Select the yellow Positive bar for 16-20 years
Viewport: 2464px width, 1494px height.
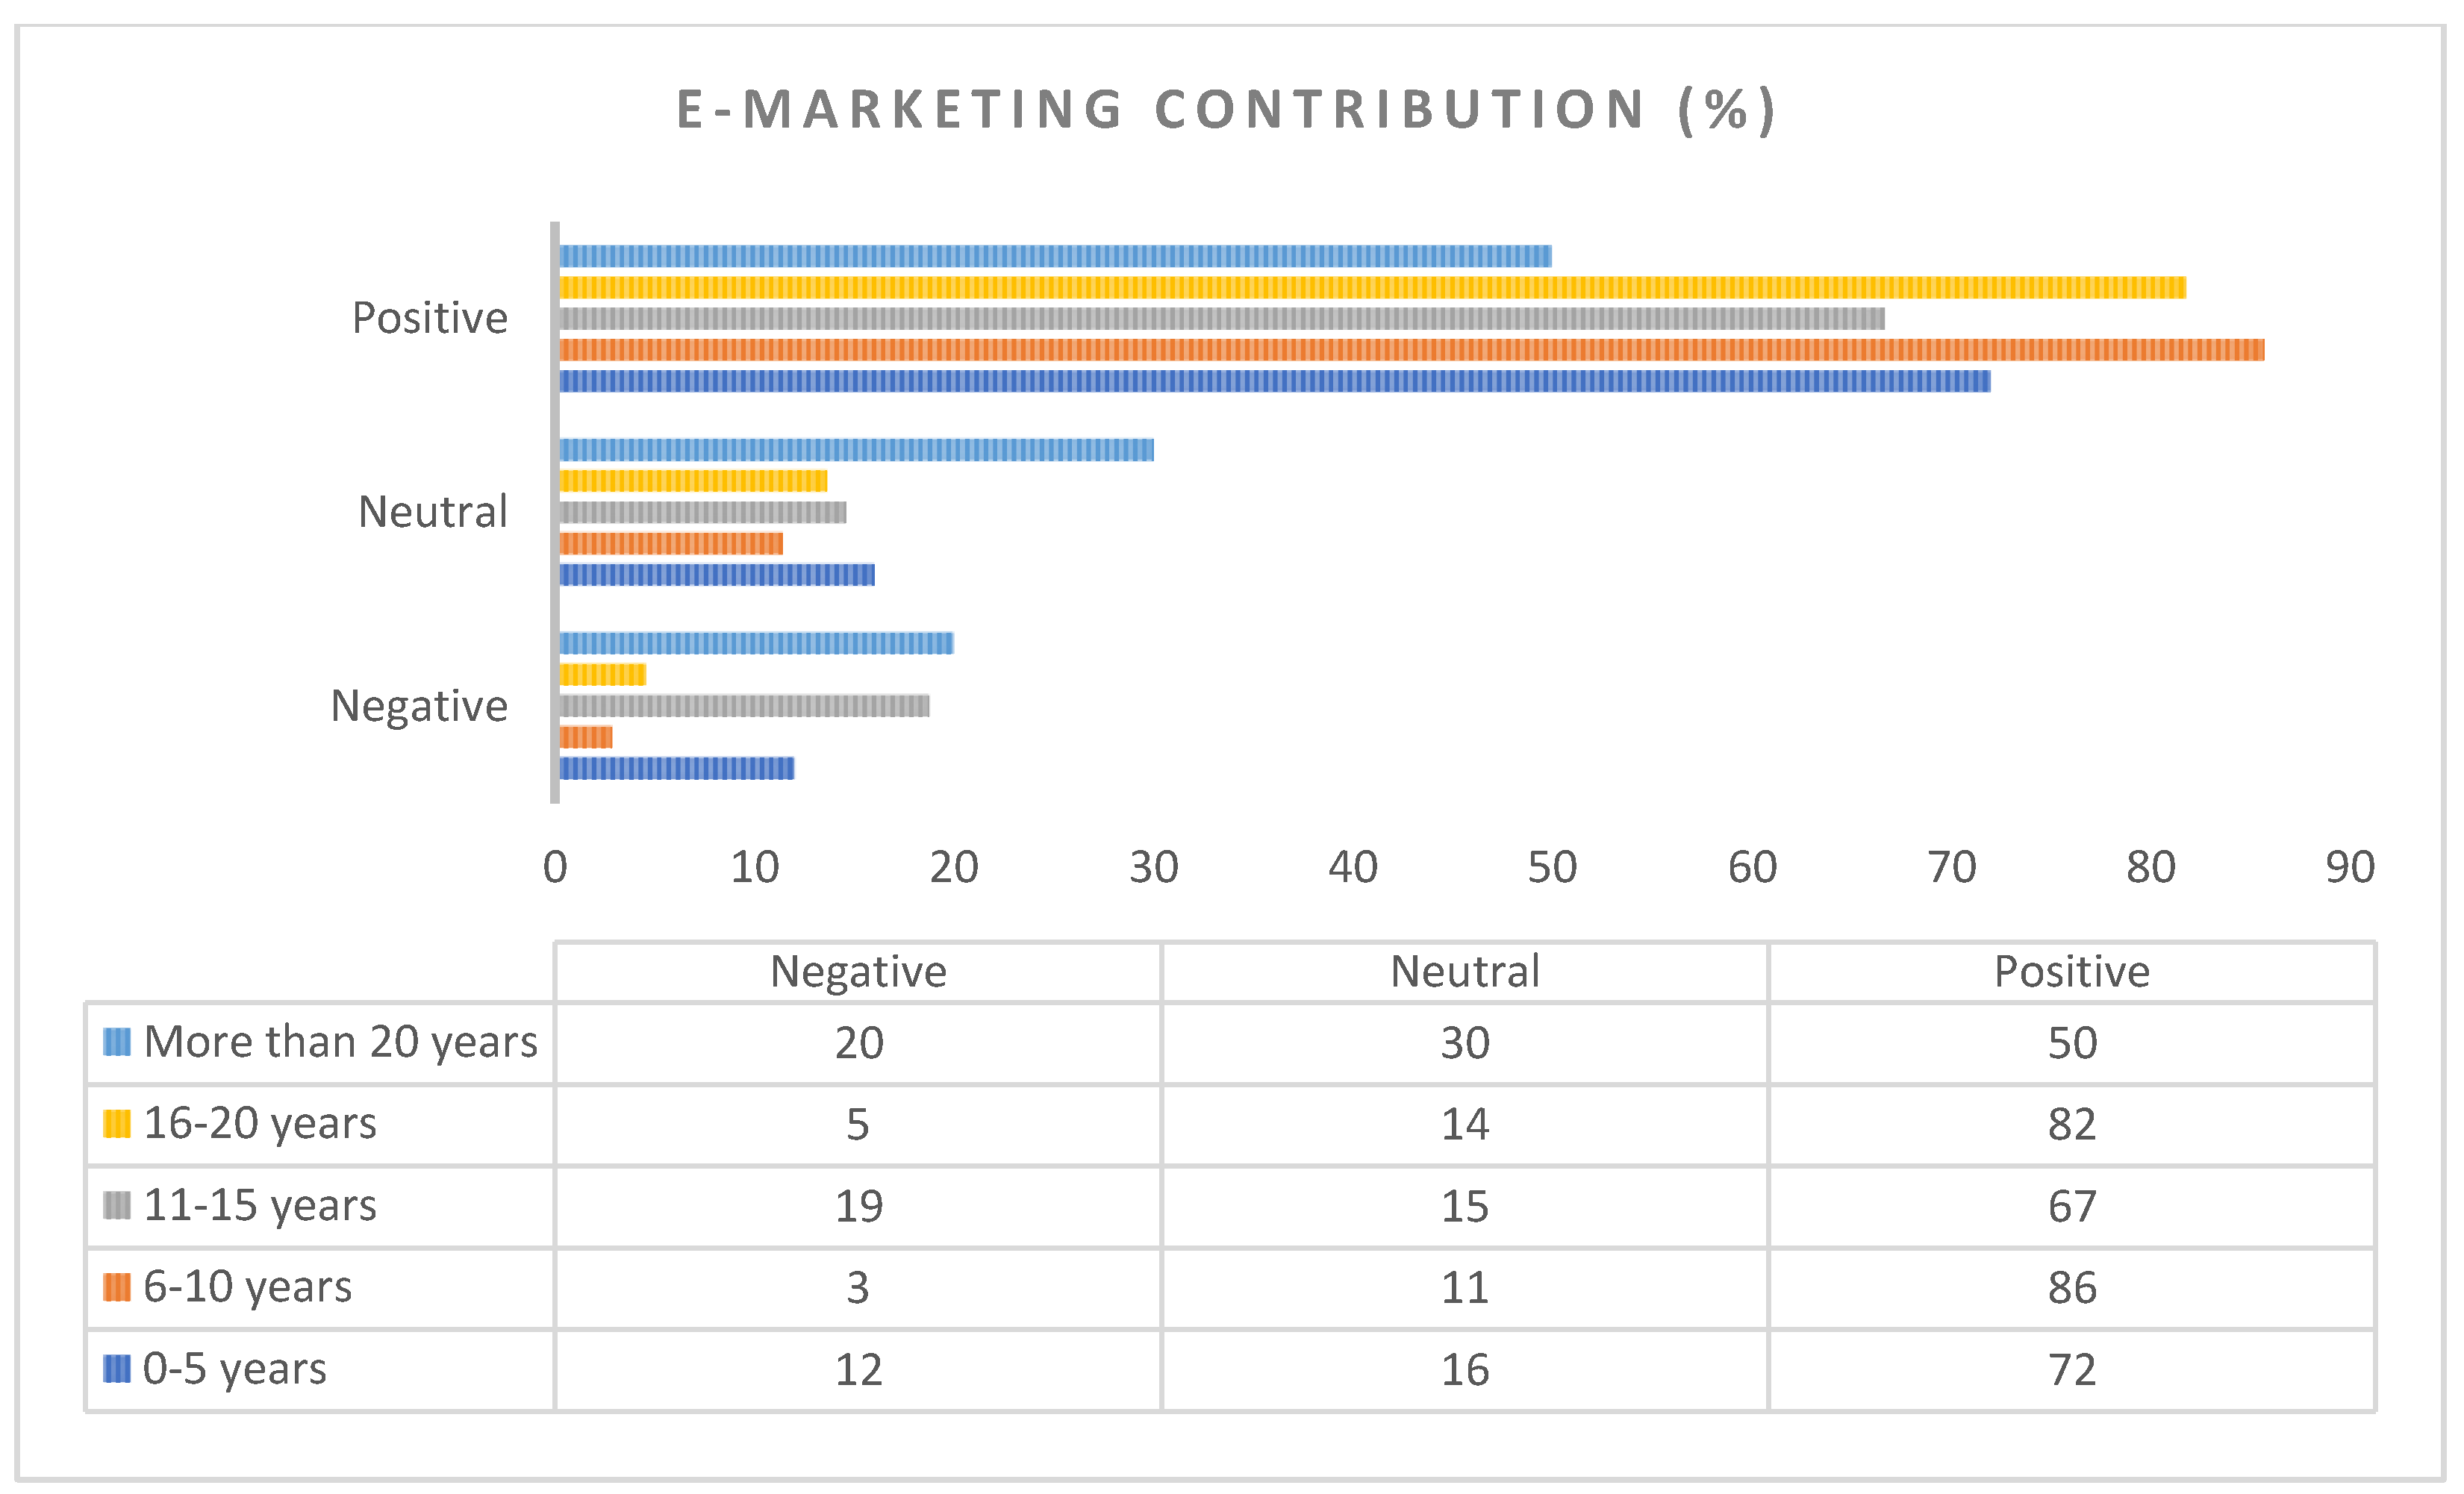coord(1370,288)
